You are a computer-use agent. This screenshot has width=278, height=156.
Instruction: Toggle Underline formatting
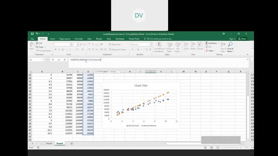(x=63, y=49)
